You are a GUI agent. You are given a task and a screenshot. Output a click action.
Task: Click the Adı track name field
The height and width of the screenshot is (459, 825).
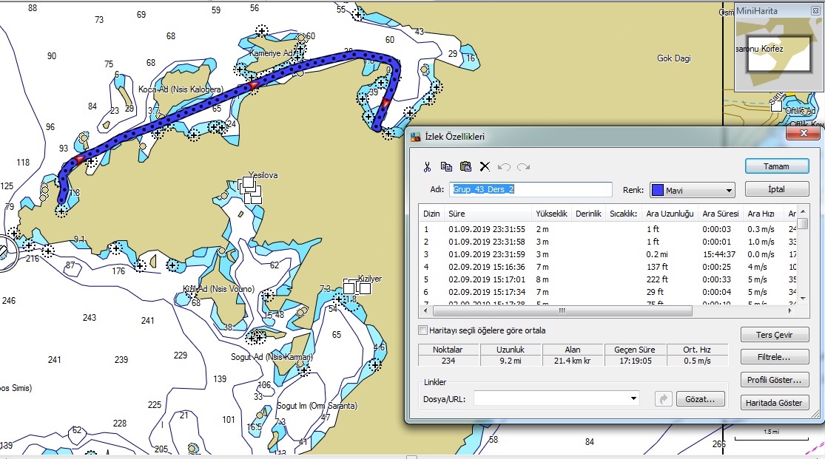531,189
